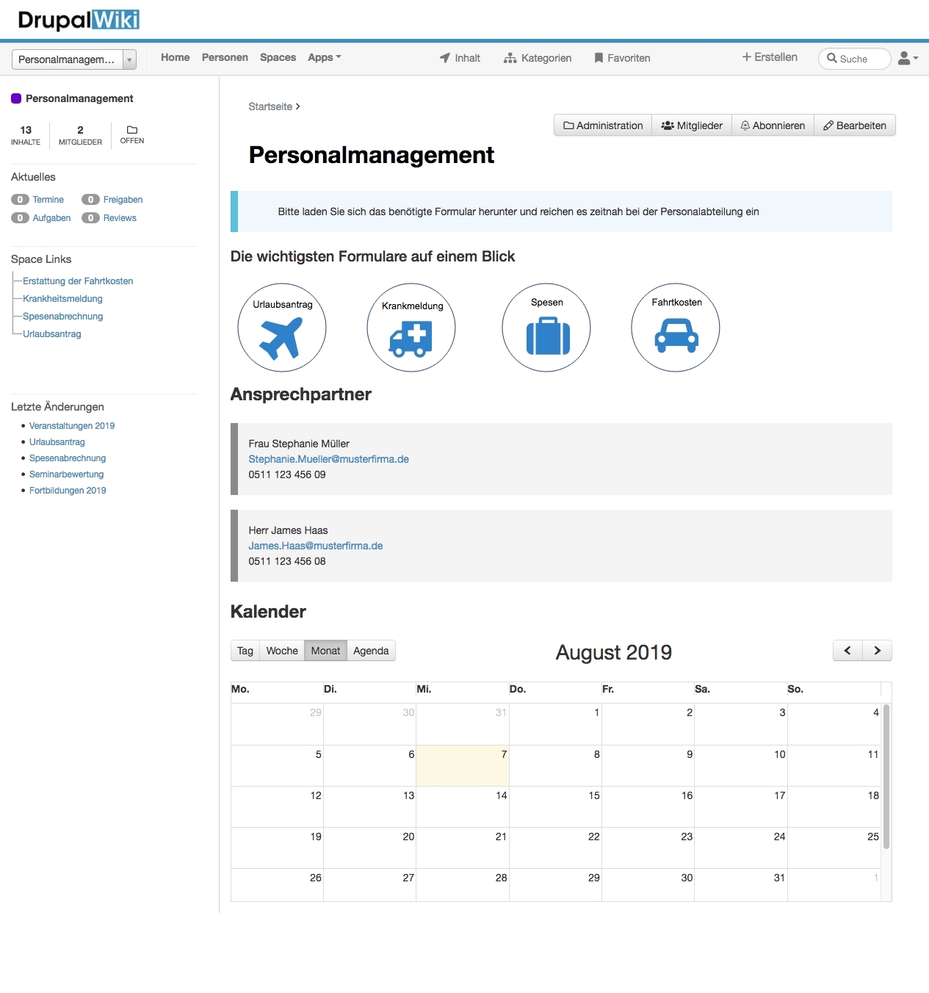Click the Personen menu item
Image resolution: width=929 pixels, height=993 pixels.
[225, 57]
